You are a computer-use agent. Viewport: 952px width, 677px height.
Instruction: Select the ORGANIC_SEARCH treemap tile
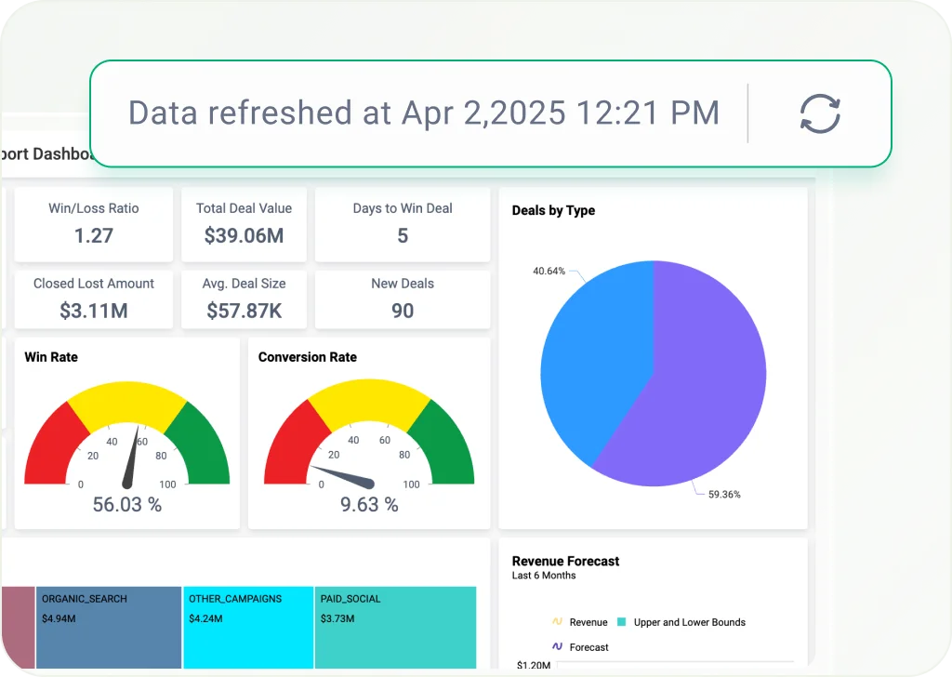point(108,628)
